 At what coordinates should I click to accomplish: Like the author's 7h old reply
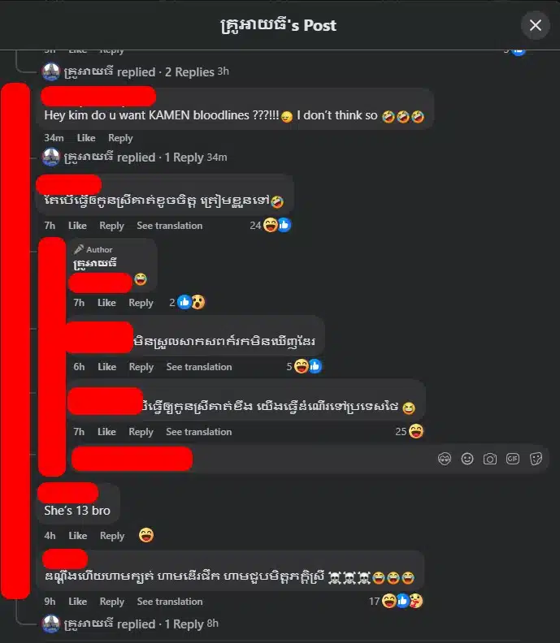106,303
